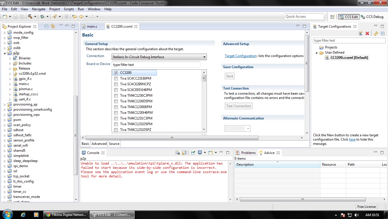Open the Navigate menu
The image size is (388, 219).
39,9
